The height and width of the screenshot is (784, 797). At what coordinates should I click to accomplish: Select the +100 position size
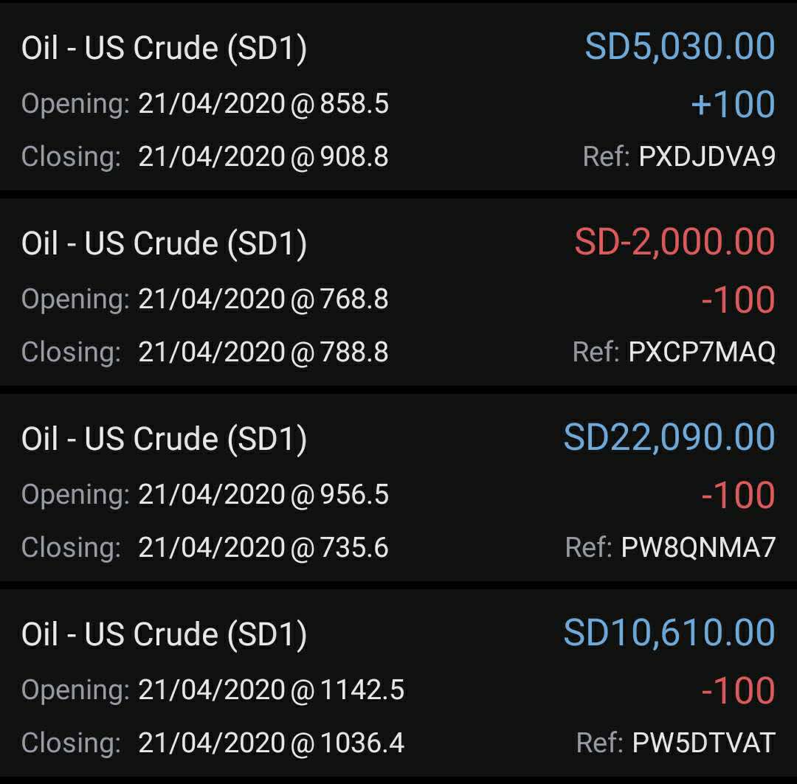[x=733, y=105]
